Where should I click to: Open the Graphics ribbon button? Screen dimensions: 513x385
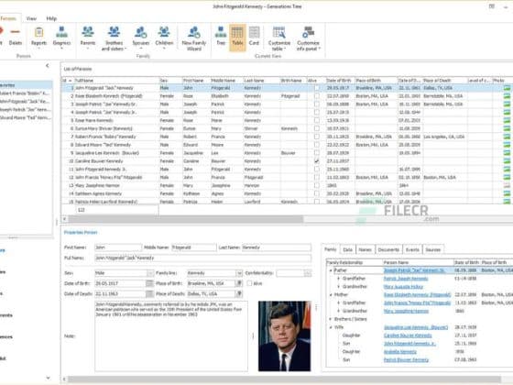coord(61,37)
